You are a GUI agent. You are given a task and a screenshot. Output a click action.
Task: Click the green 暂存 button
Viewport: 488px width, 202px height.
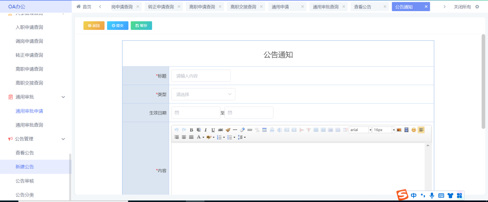pos(141,26)
